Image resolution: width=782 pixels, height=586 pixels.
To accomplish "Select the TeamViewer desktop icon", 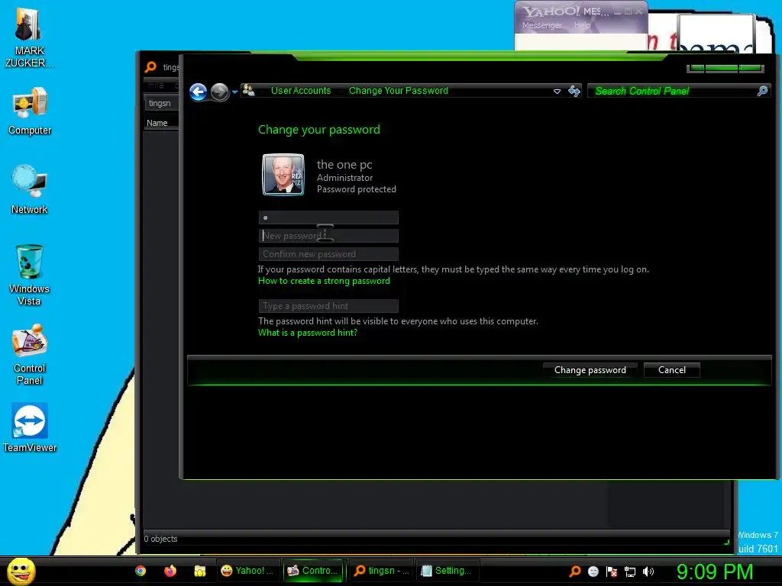I will pos(30,427).
